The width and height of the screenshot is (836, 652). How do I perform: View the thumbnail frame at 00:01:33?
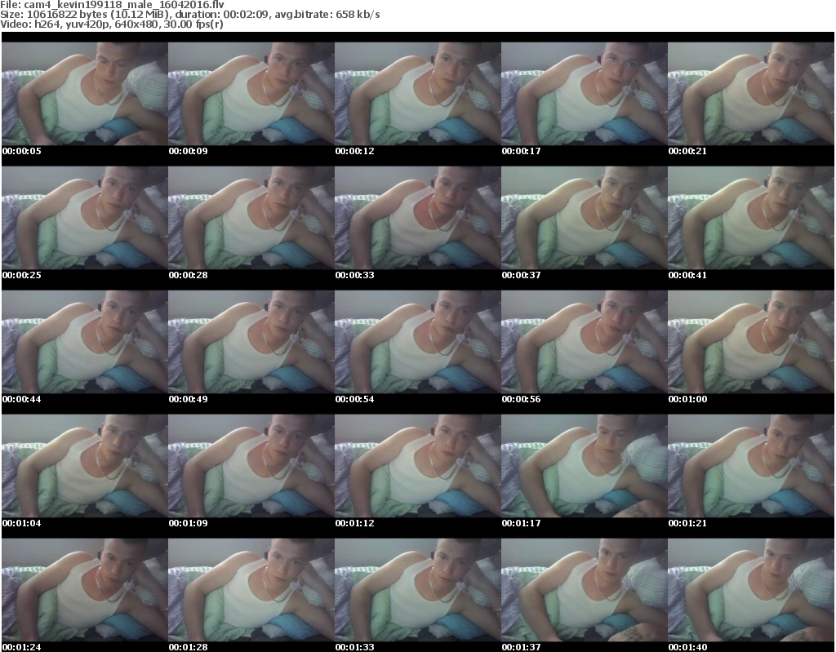pyautogui.click(x=417, y=590)
